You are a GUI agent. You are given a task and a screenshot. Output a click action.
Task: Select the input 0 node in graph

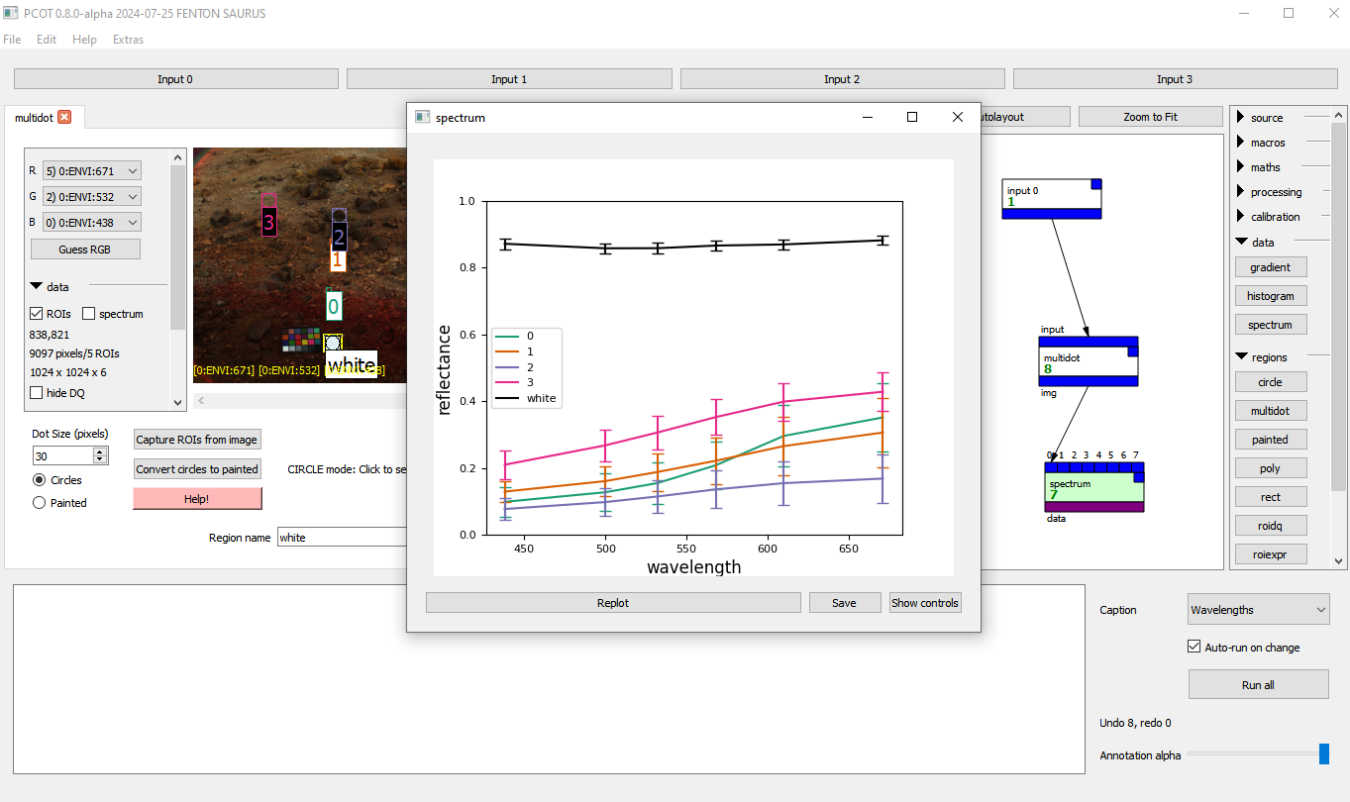click(x=1050, y=196)
